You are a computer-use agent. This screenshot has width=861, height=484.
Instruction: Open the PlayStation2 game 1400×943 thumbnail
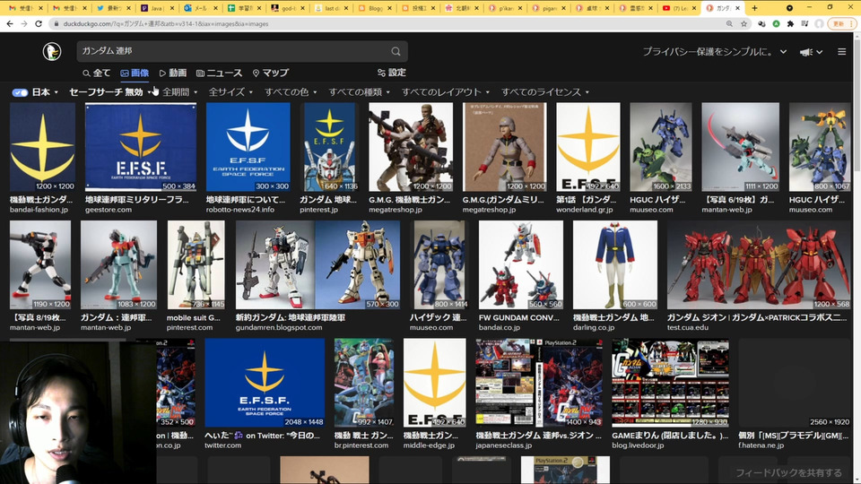point(539,383)
